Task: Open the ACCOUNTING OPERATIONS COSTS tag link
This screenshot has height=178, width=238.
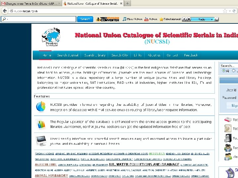Action: coord(131,154)
